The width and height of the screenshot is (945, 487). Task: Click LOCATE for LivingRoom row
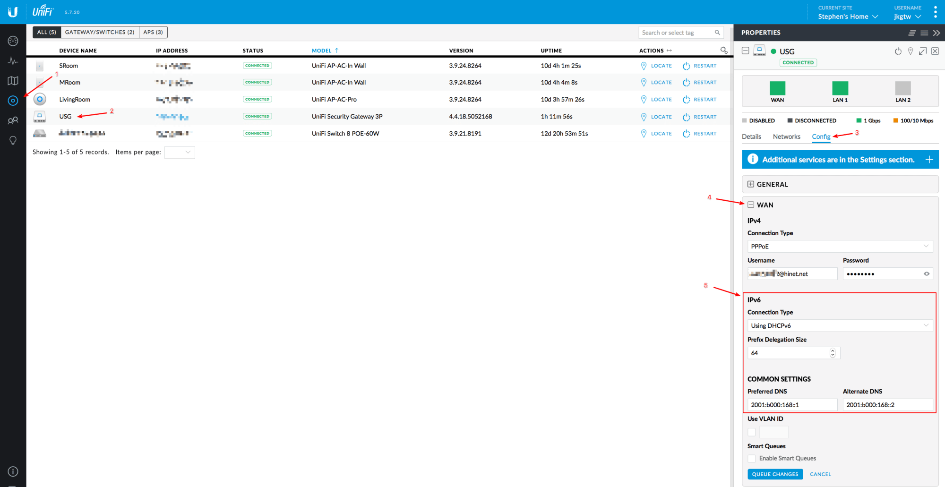[656, 100]
